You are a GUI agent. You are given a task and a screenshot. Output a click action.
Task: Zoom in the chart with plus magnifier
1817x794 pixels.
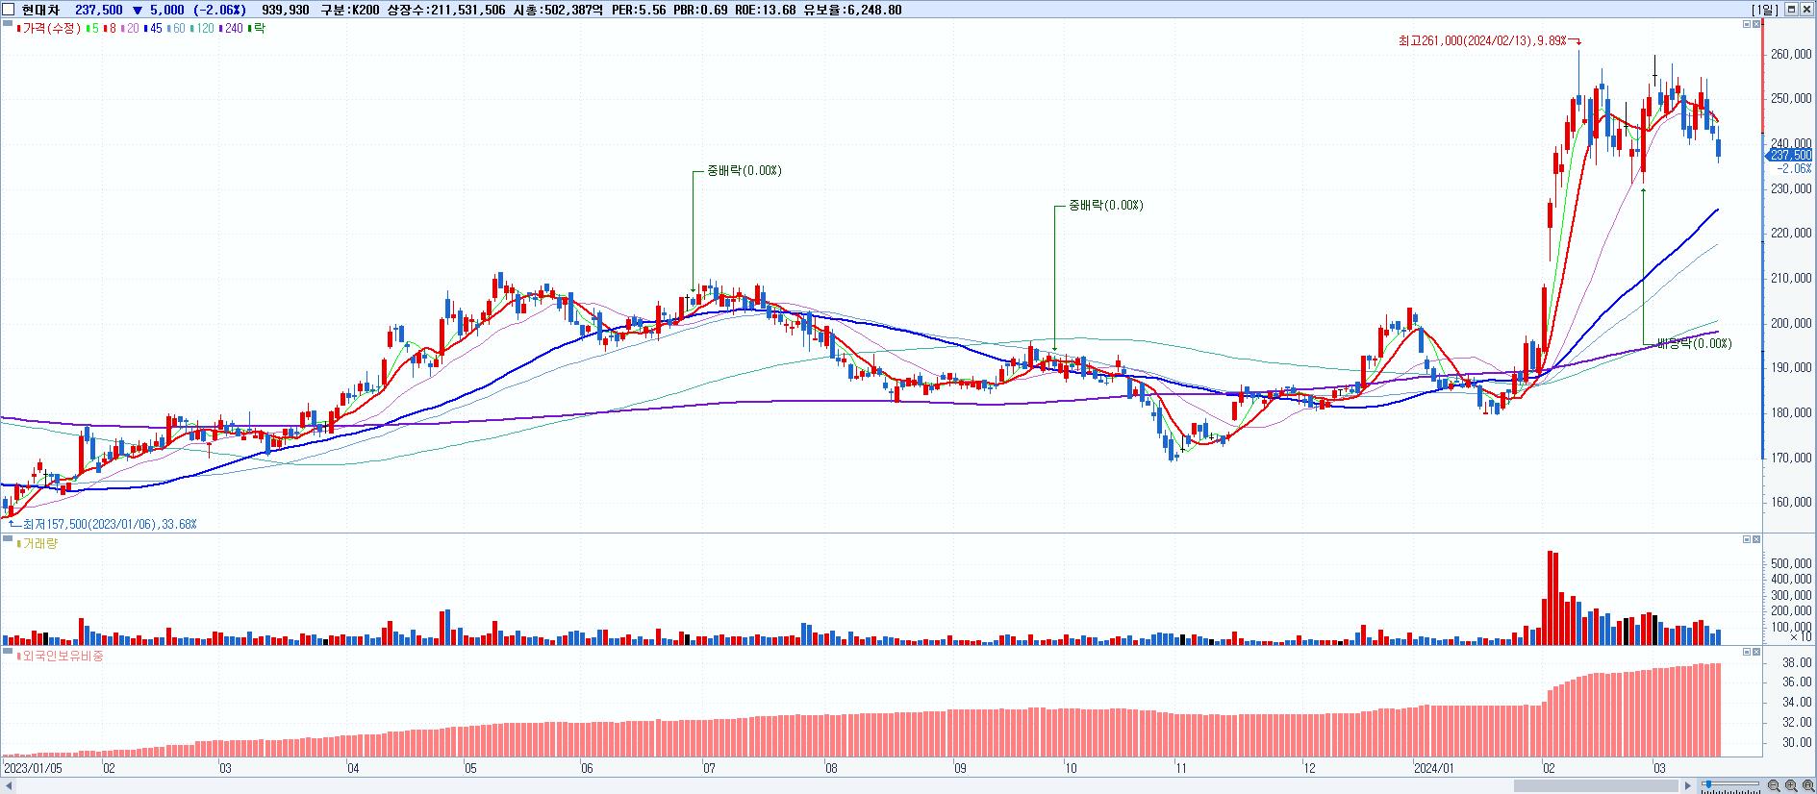1790,786
